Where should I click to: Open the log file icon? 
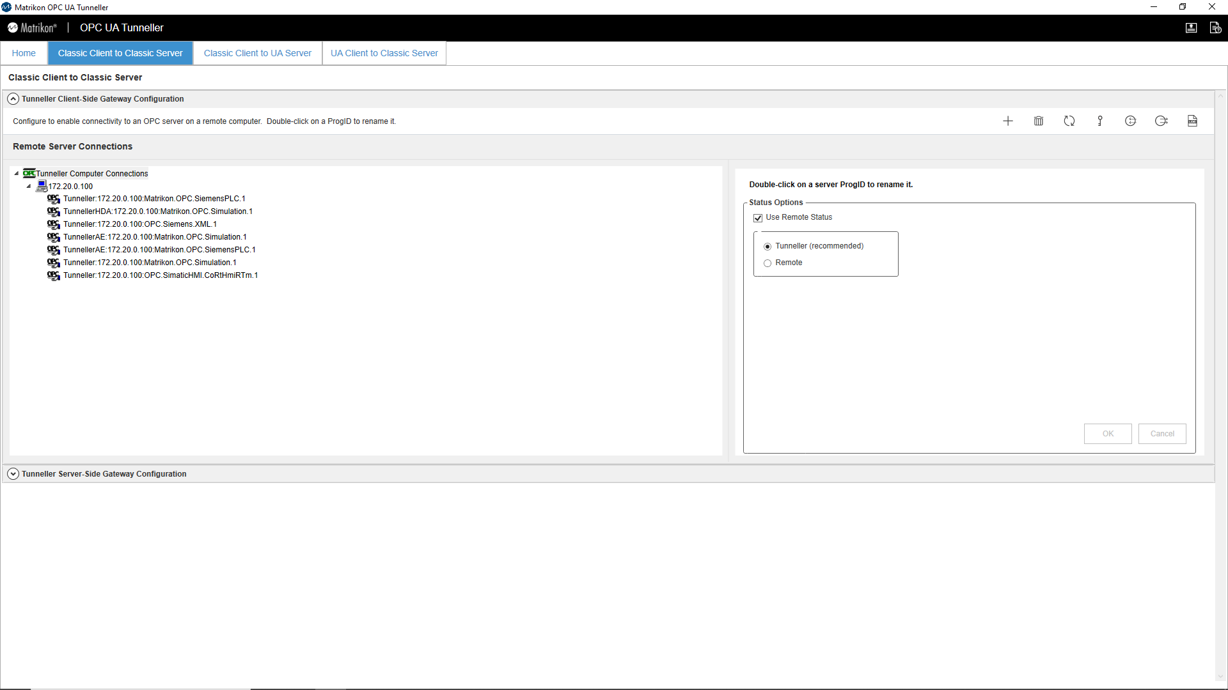[1192, 121]
